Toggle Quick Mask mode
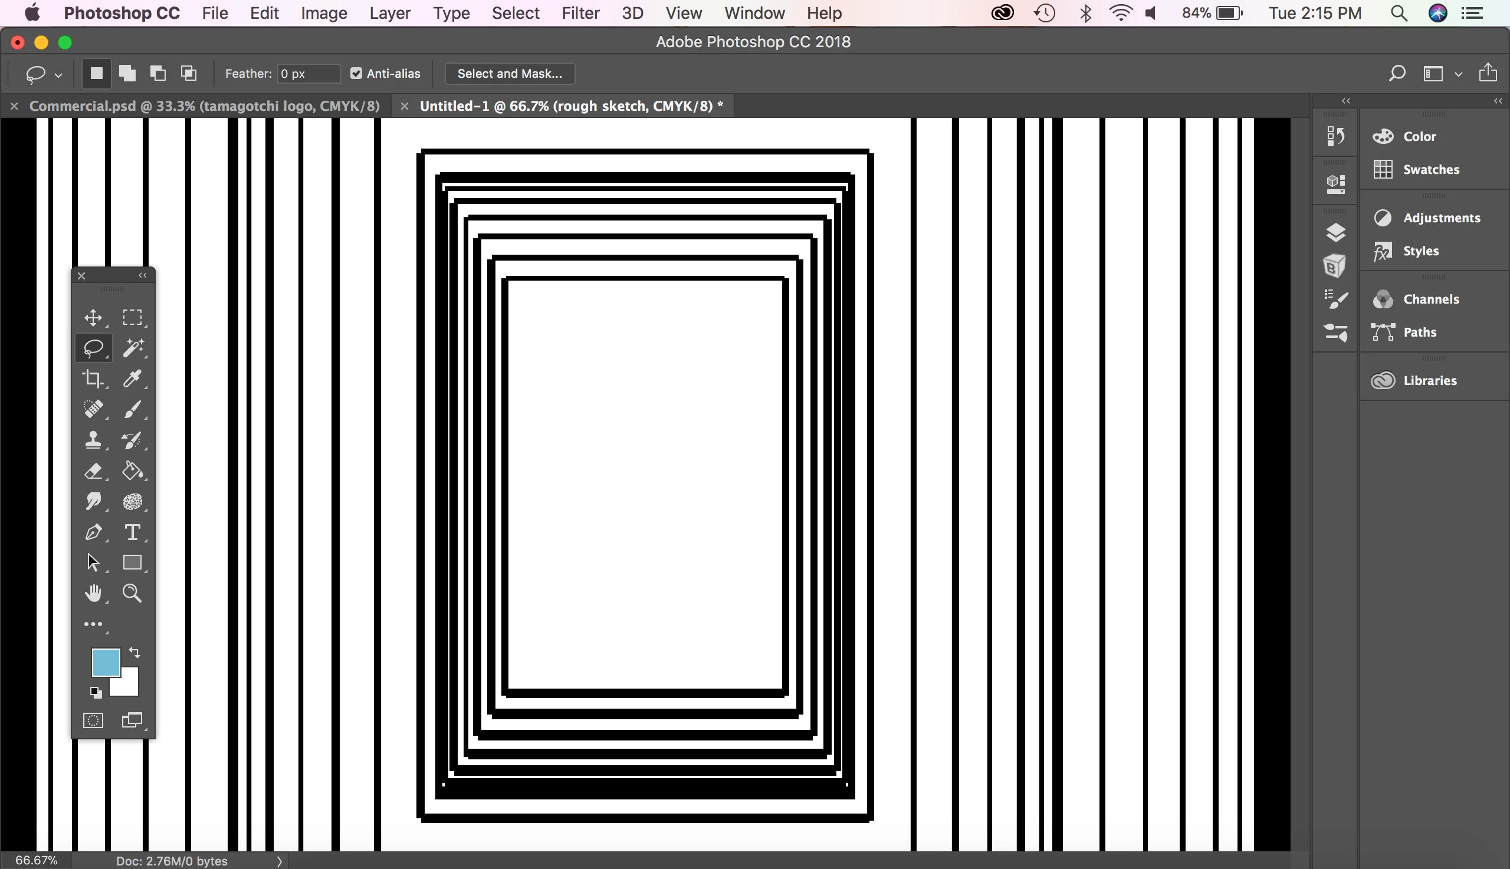The image size is (1510, 869). 93,720
